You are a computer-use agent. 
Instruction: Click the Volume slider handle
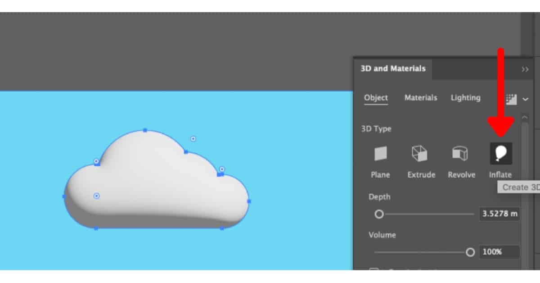471,252
